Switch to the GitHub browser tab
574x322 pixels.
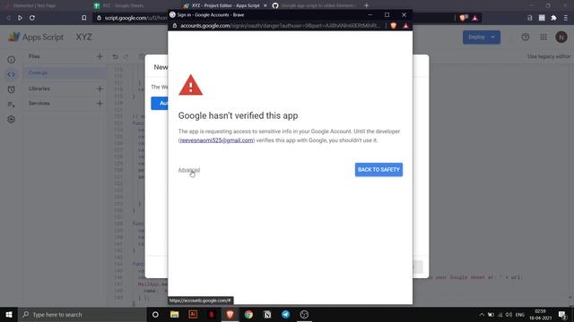pyautogui.click(x=315, y=5)
